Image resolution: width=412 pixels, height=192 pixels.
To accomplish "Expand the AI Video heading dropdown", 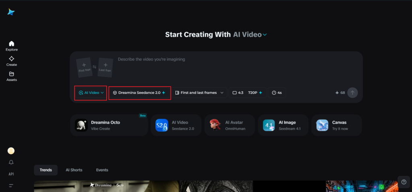I will 250,34.
